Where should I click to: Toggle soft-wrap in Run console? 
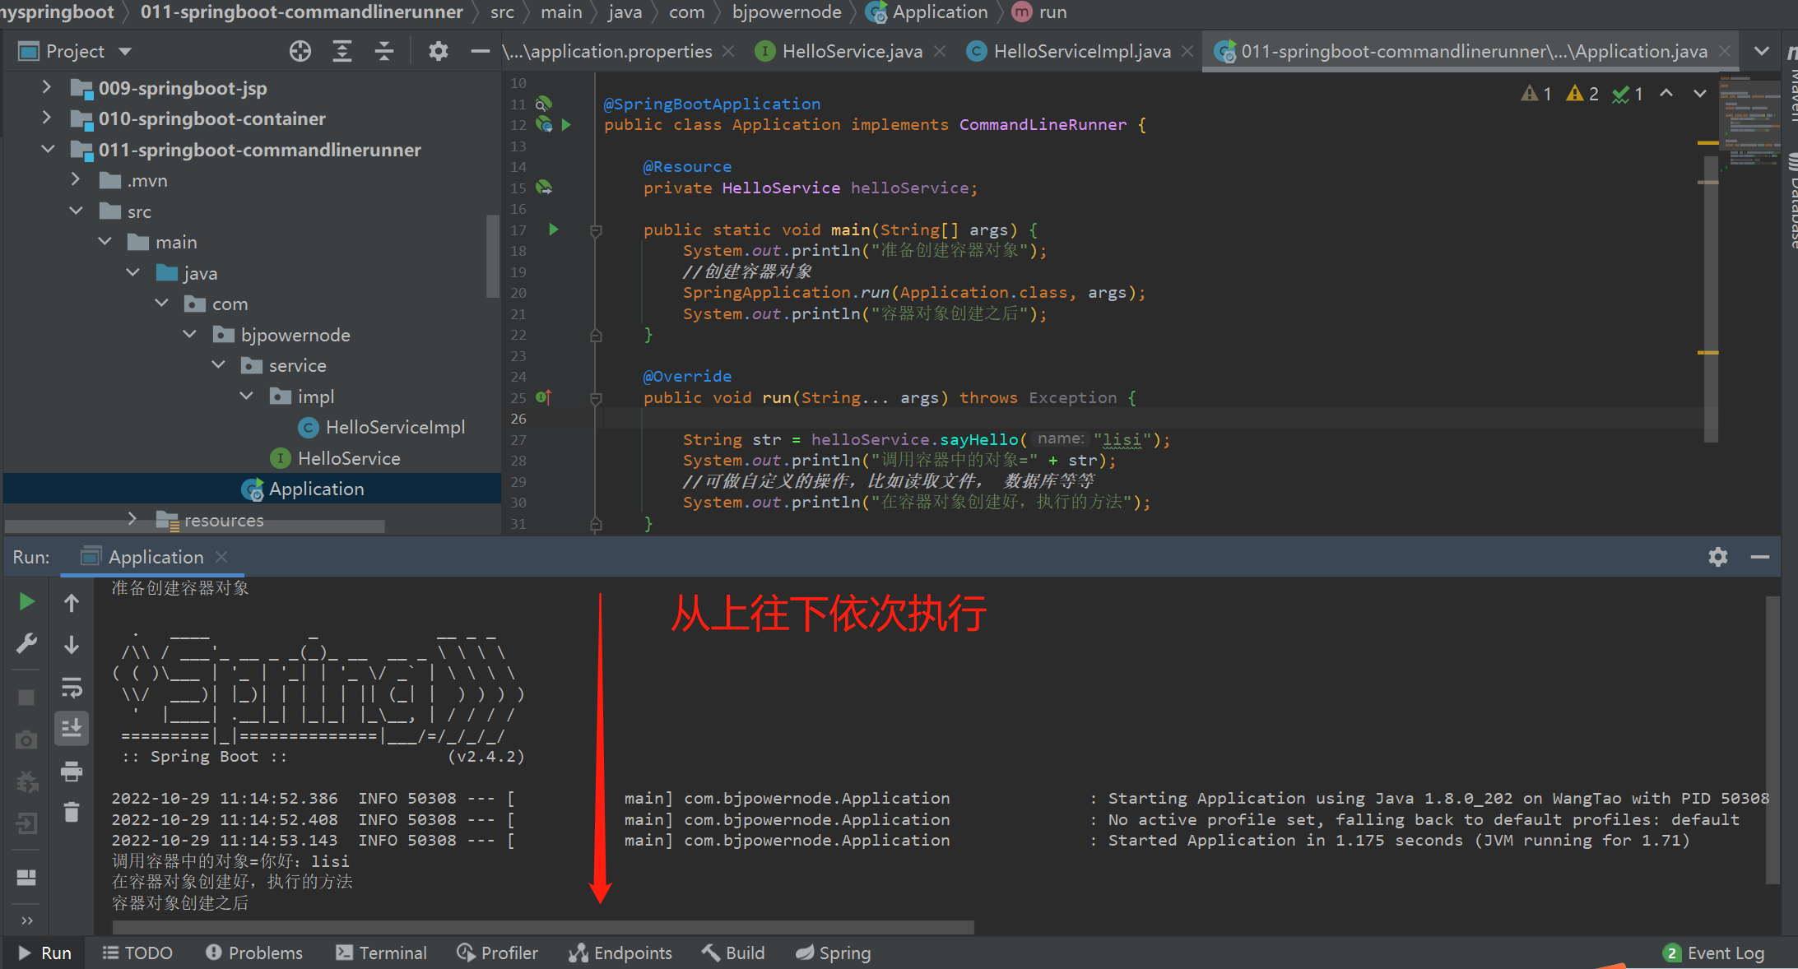click(72, 687)
